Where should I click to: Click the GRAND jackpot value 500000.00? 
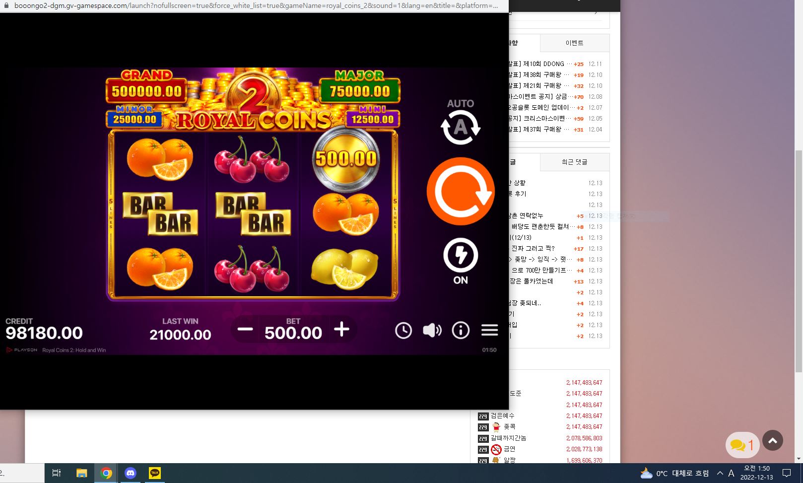point(146,91)
